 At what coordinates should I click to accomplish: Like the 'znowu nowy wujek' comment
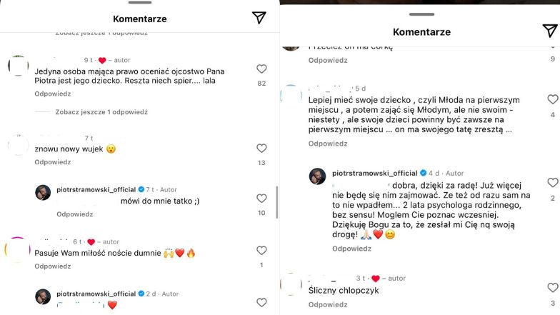coord(261,149)
